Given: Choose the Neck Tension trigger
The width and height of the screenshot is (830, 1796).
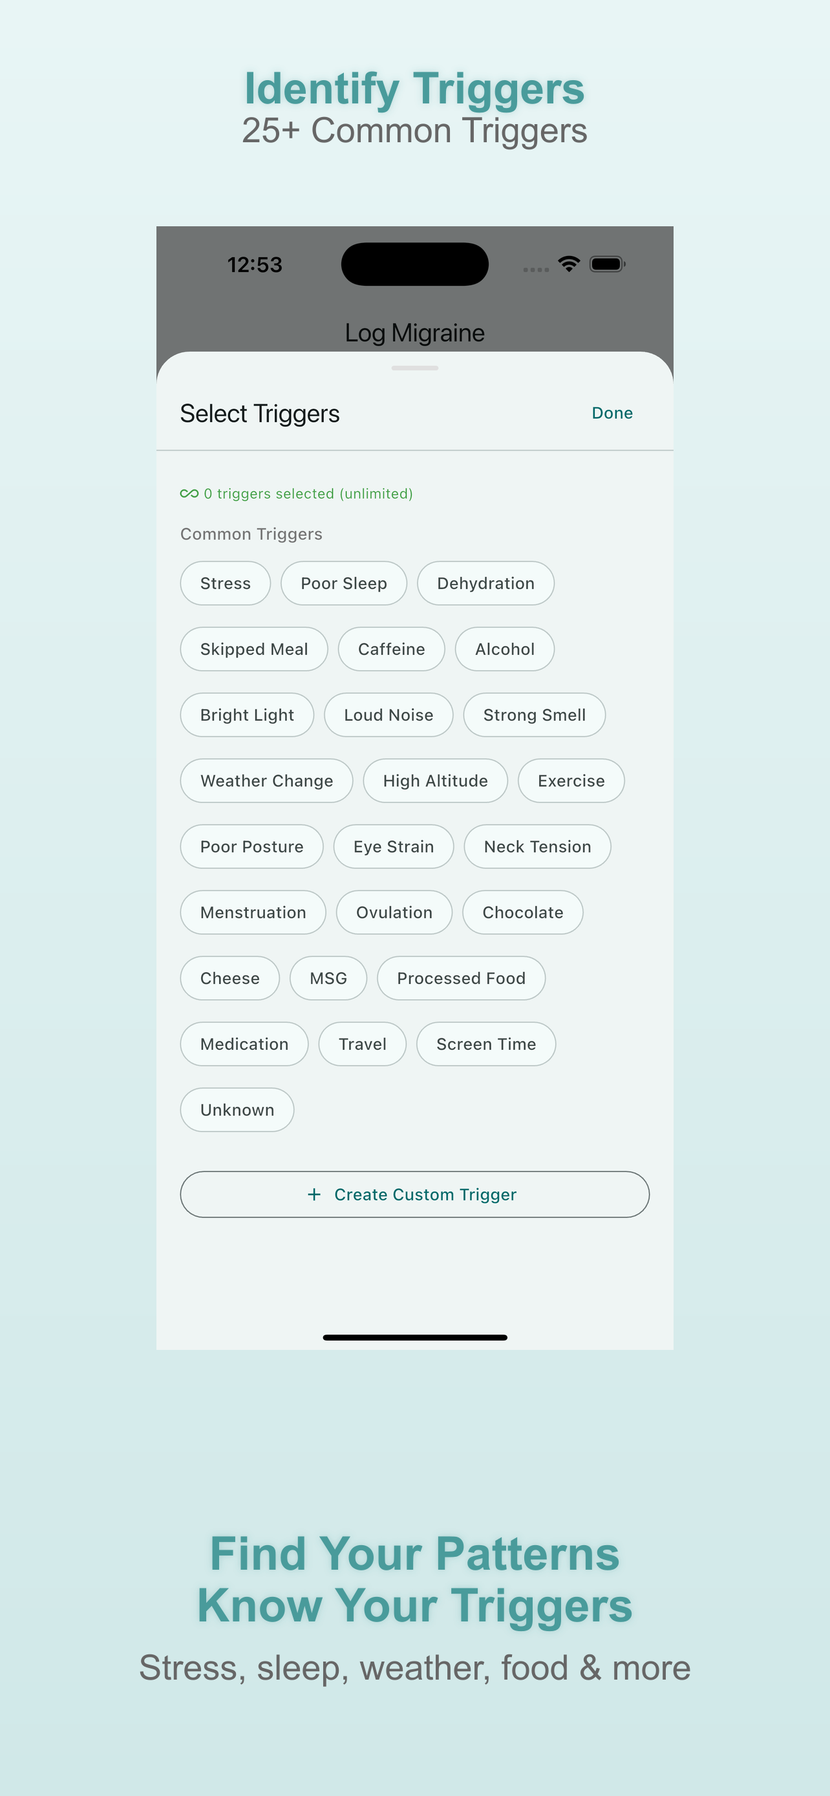Looking at the screenshot, I should pyautogui.click(x=537, y=846).
